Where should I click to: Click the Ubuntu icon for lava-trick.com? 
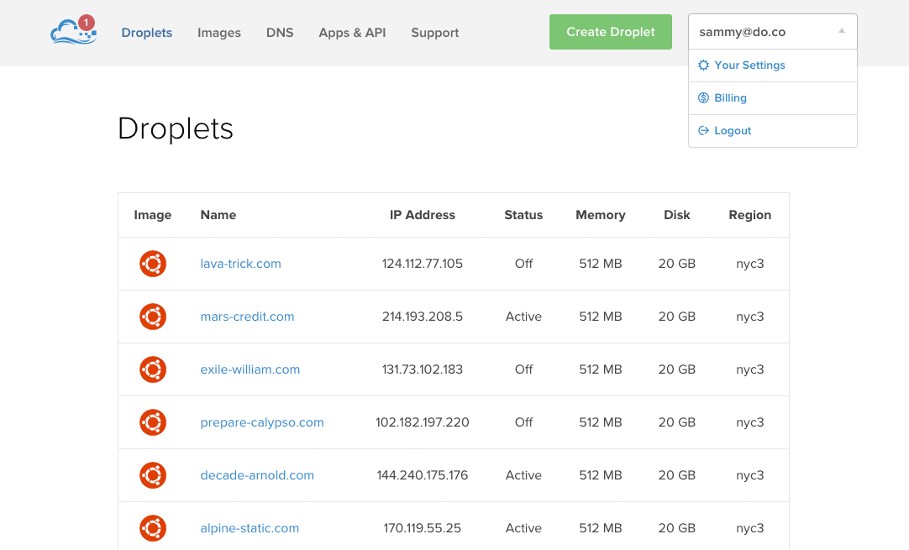[x=153, y=264]
